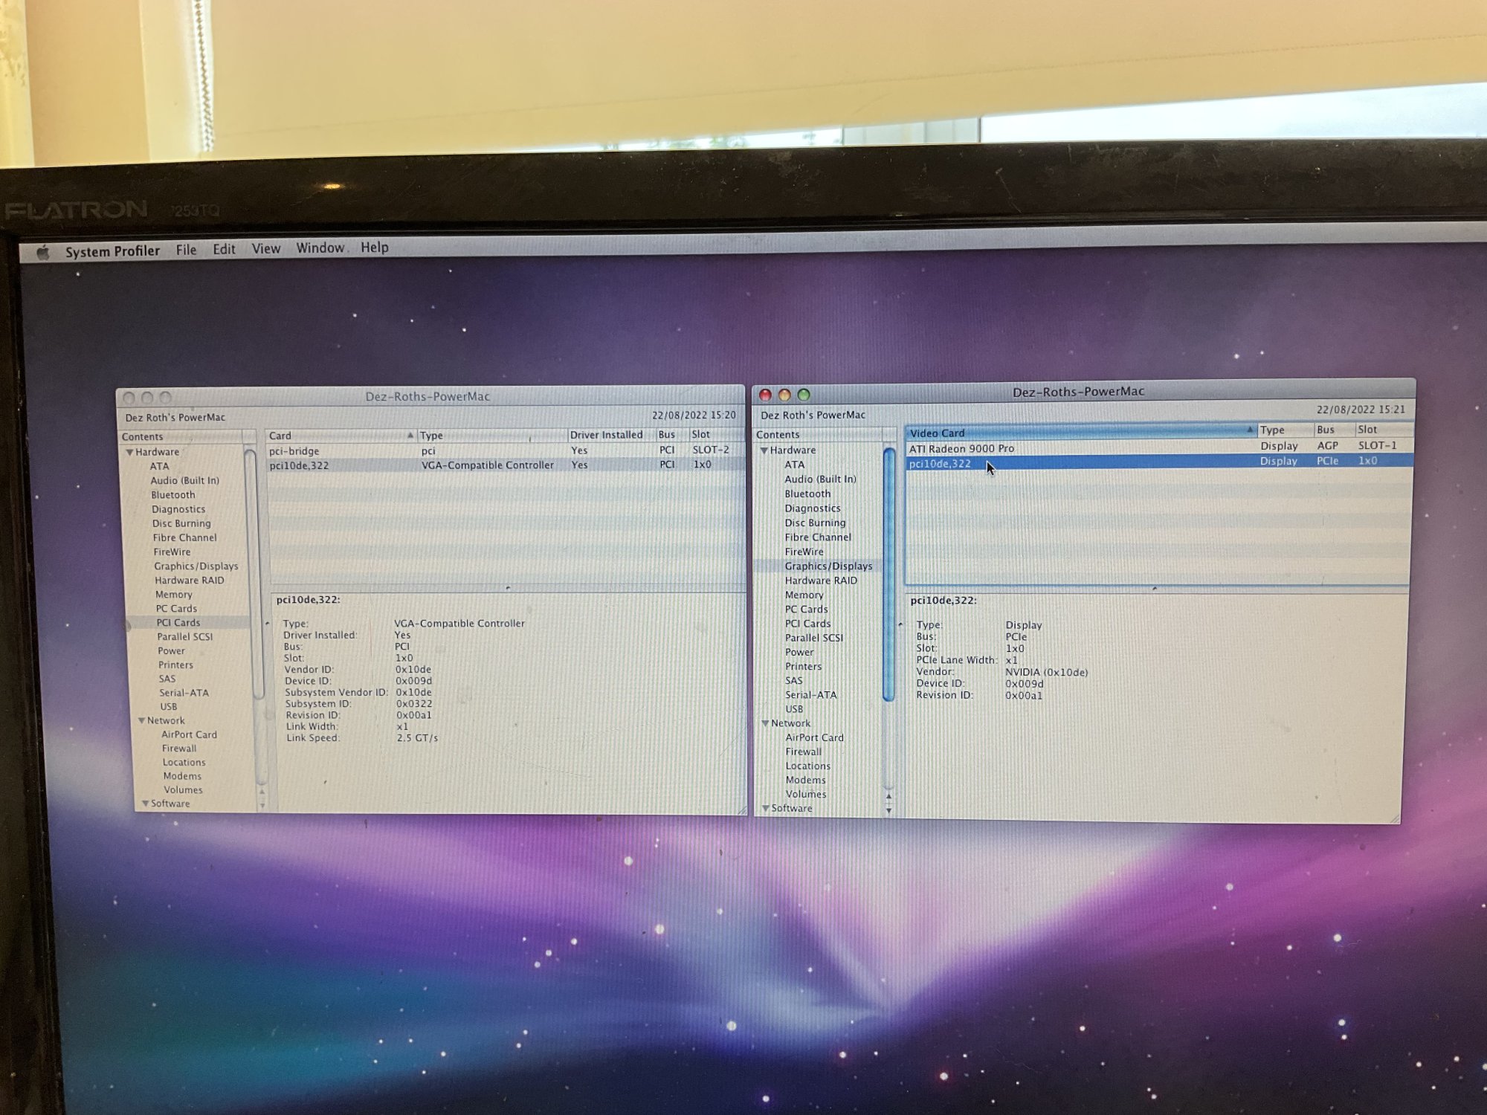Select Audio (Built In) in right window

click(820, 479)
